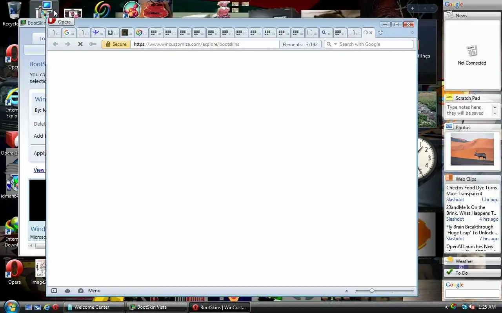Switch to Welcome Center taskbar button

coord(94,307)
